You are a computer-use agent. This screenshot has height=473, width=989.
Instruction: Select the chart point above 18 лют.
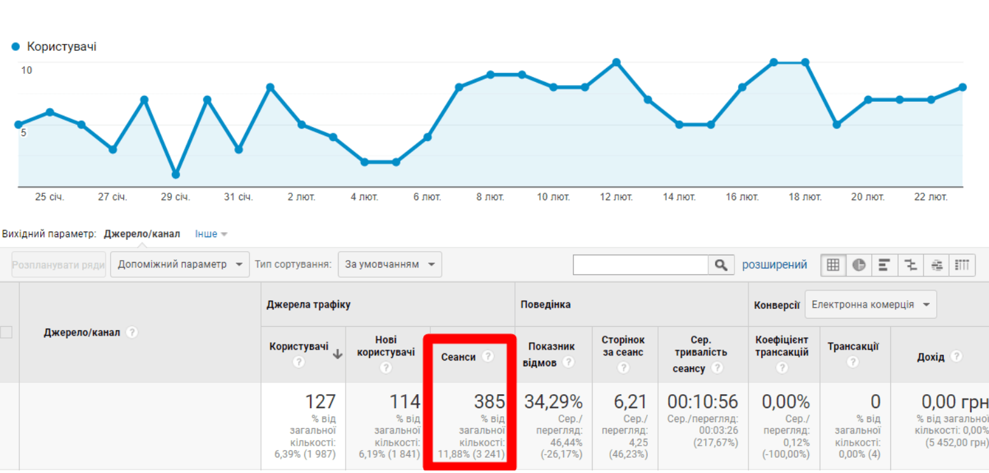click(x=805, y=62)
